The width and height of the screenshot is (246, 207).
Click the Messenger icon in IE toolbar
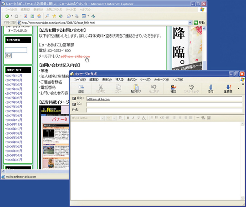(93, 16)
